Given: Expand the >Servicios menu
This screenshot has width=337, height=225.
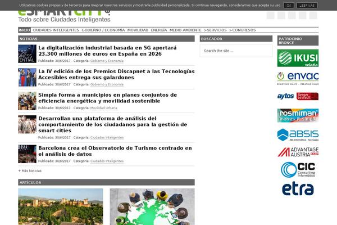Looking at the screenshot, I should pos(215,30).
